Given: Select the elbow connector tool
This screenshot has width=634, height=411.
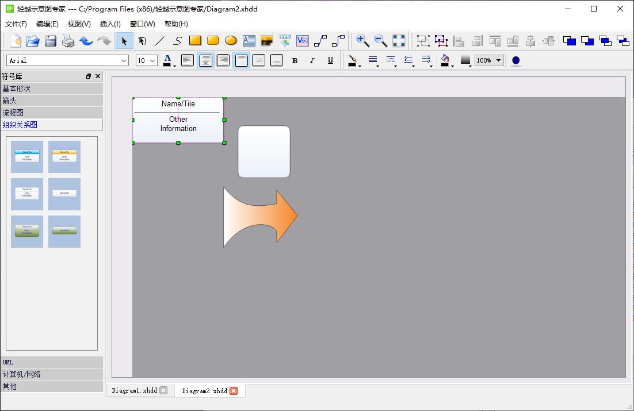Looking at the screenshot, I should pos(338,41).
